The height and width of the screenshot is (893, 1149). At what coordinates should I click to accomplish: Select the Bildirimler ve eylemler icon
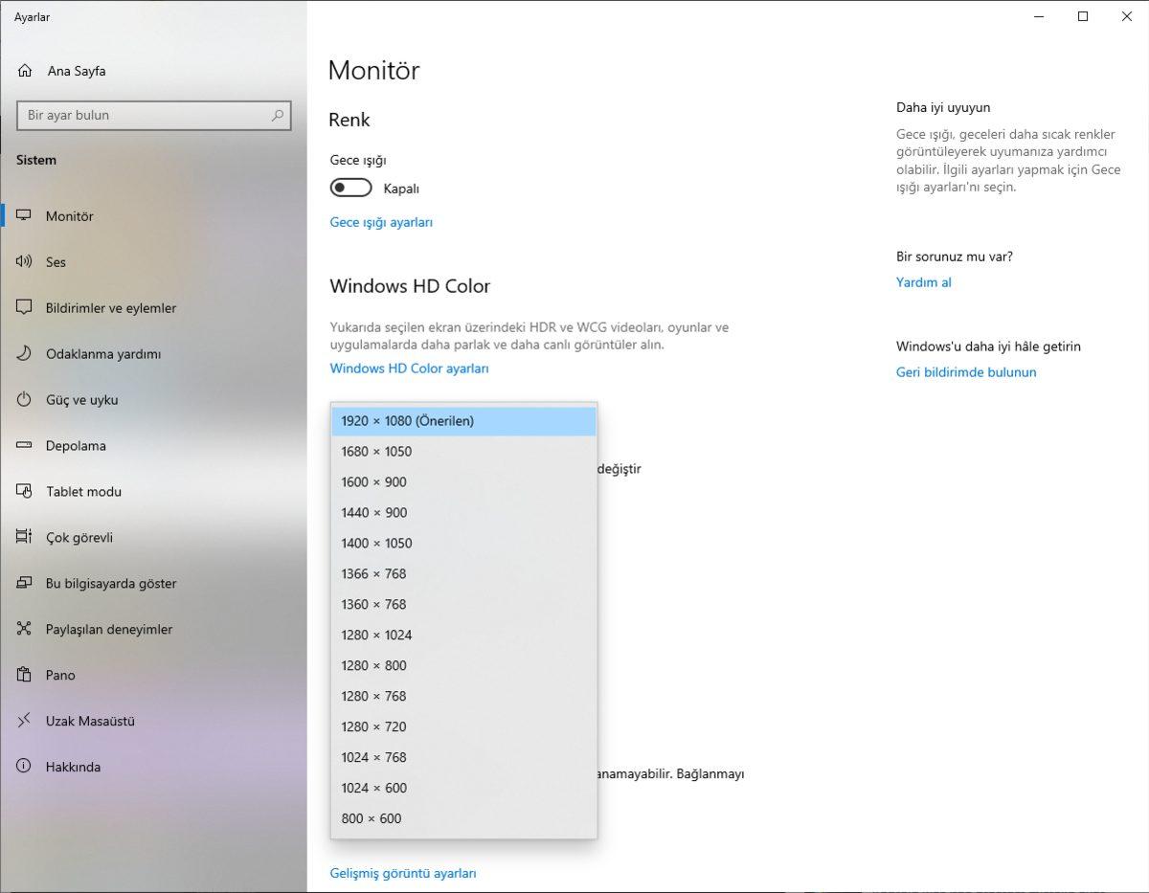point(23,307)
